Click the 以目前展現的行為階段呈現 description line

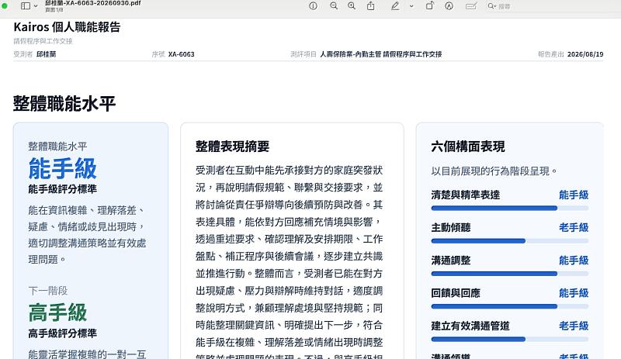point(494,171)
